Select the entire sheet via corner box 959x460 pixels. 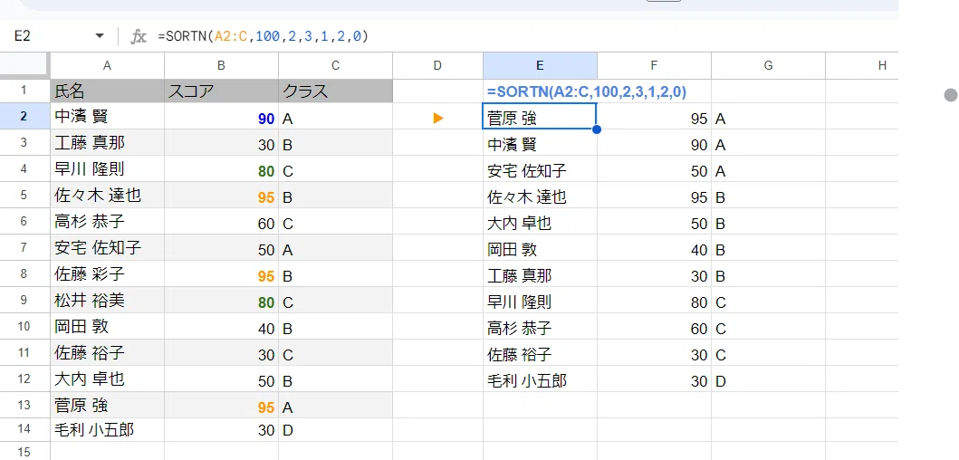click(x=25, y=66)
